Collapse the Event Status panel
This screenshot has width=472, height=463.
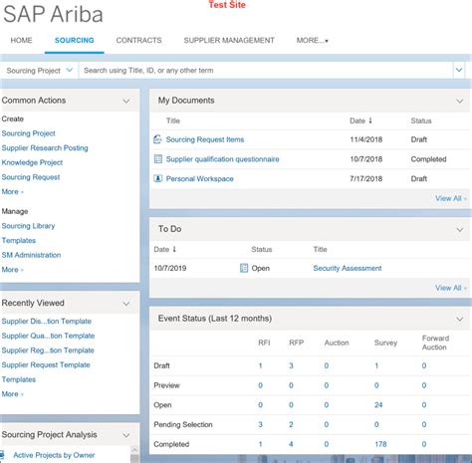(x=460, y=319)
